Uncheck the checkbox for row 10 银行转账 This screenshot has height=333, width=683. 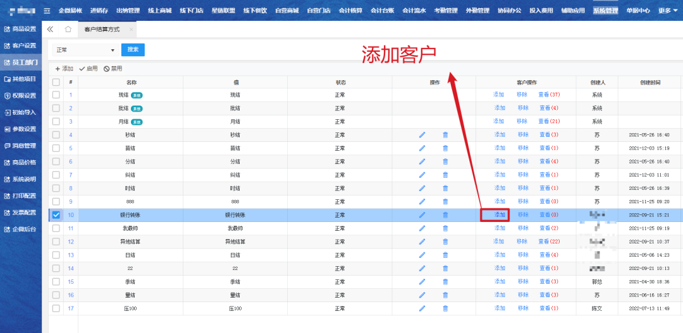click(x=56, y=215)
